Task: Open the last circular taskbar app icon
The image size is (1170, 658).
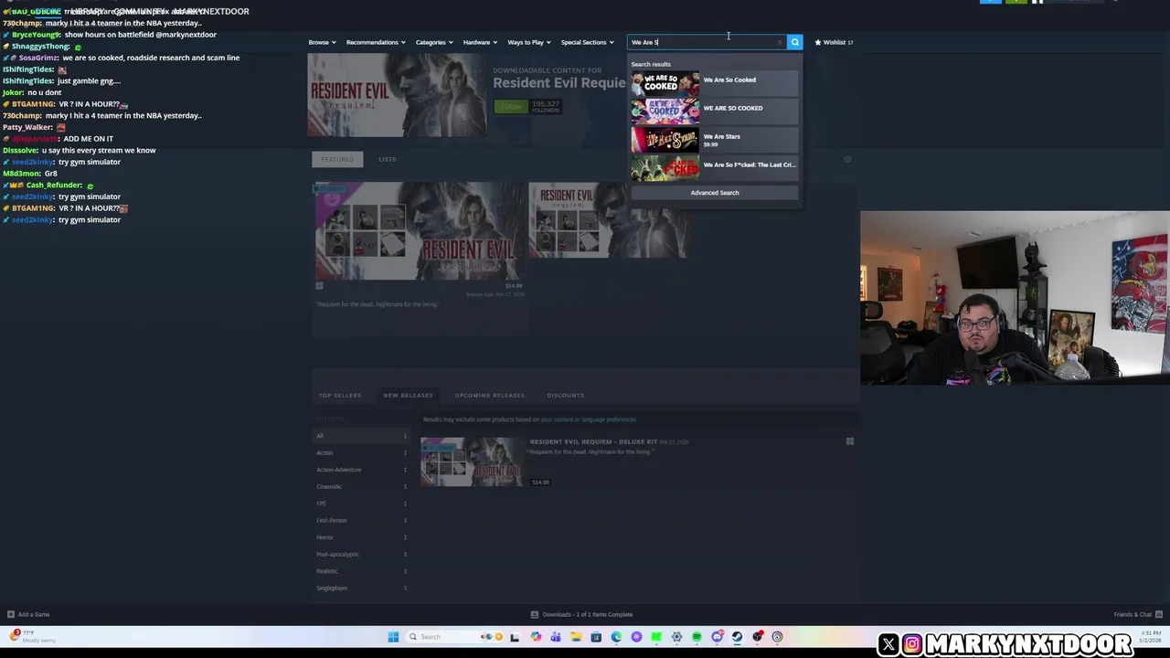Action: [778, 637]
